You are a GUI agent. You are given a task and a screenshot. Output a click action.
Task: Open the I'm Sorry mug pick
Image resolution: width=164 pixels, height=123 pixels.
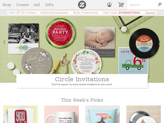61,114
